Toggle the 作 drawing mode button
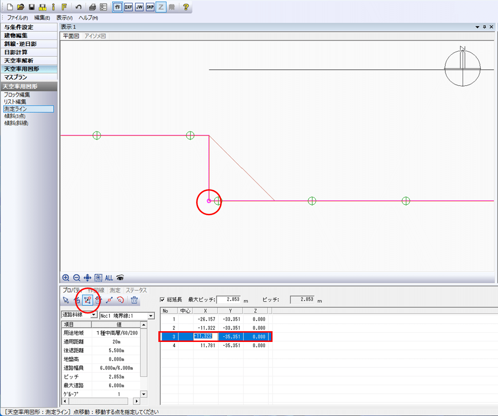This screenshot has width=498, height=416. [x=117, y=7]
